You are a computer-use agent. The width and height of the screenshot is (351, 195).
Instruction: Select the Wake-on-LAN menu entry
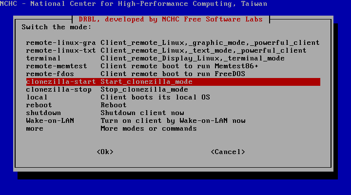tap(173, 121)
